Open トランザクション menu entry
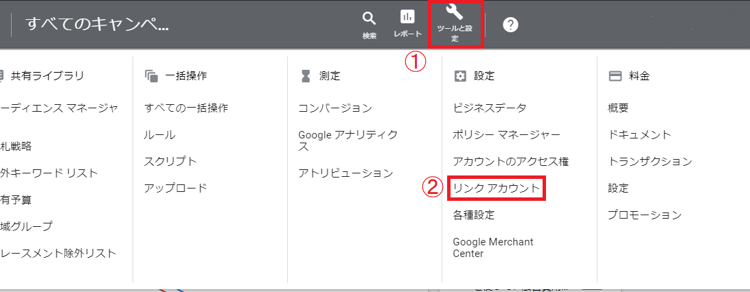 coord(650,162)
